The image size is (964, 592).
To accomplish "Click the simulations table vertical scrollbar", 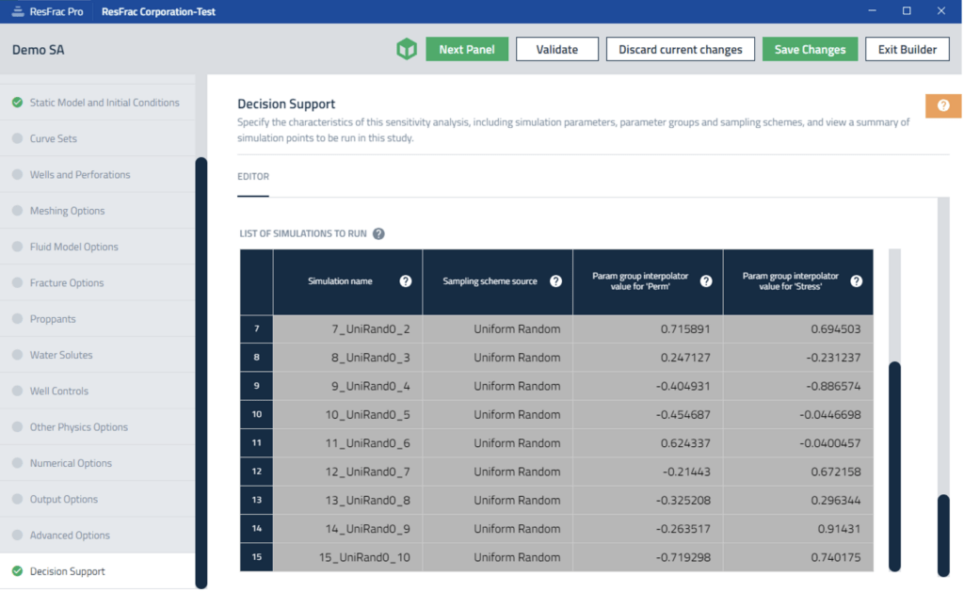I will coord(894,465).
